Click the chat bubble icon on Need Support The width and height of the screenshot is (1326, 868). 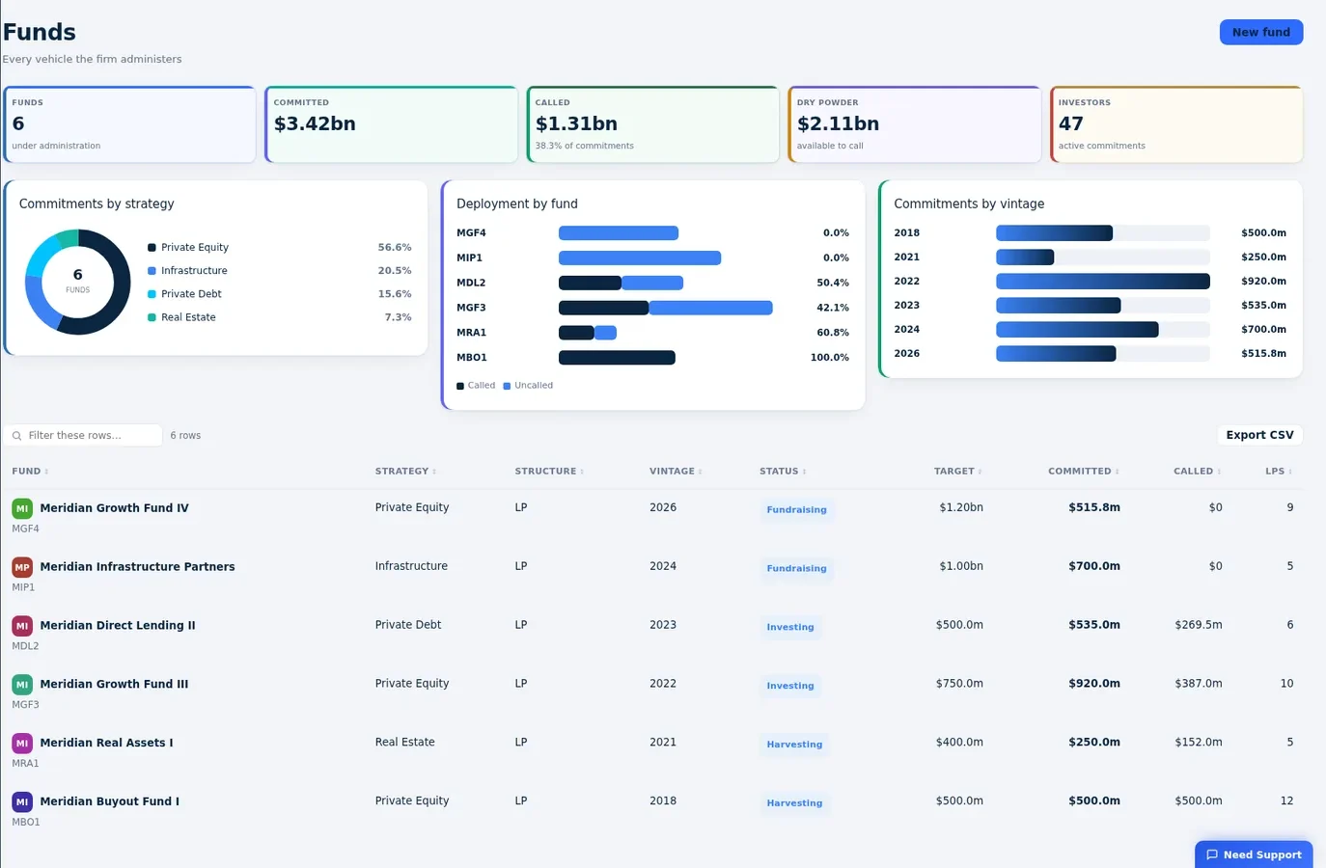[1212, 854]
